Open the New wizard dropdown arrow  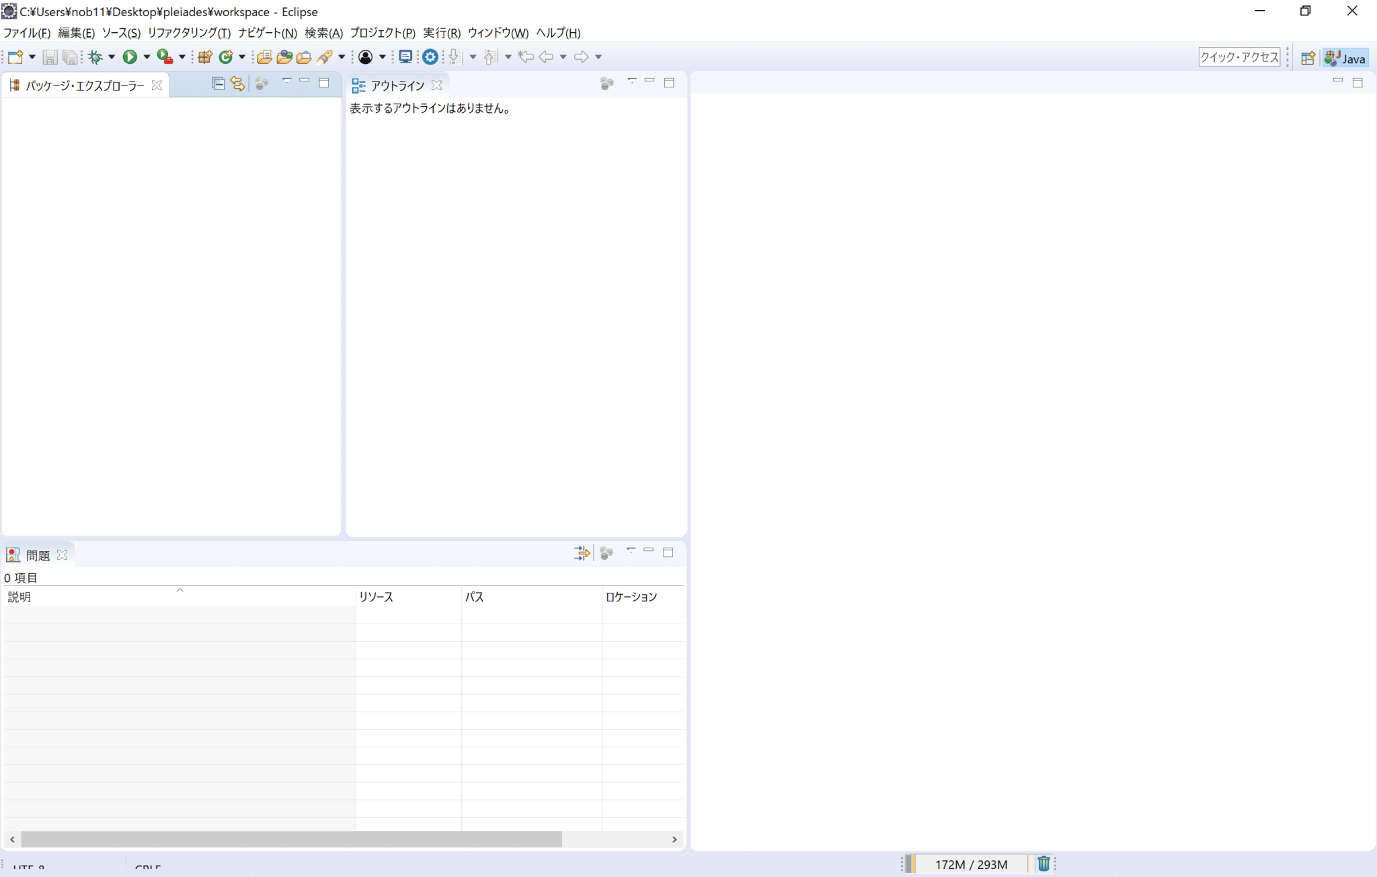(31, 57)
